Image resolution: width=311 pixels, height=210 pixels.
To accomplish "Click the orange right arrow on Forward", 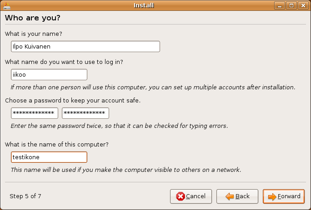I will pos(272,196).
